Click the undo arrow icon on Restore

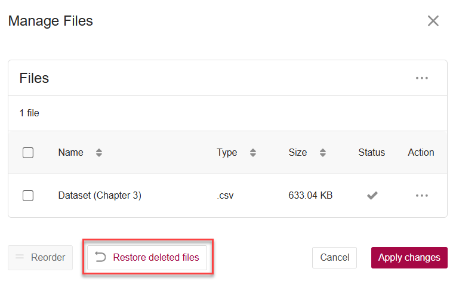(x=101, y=257)
